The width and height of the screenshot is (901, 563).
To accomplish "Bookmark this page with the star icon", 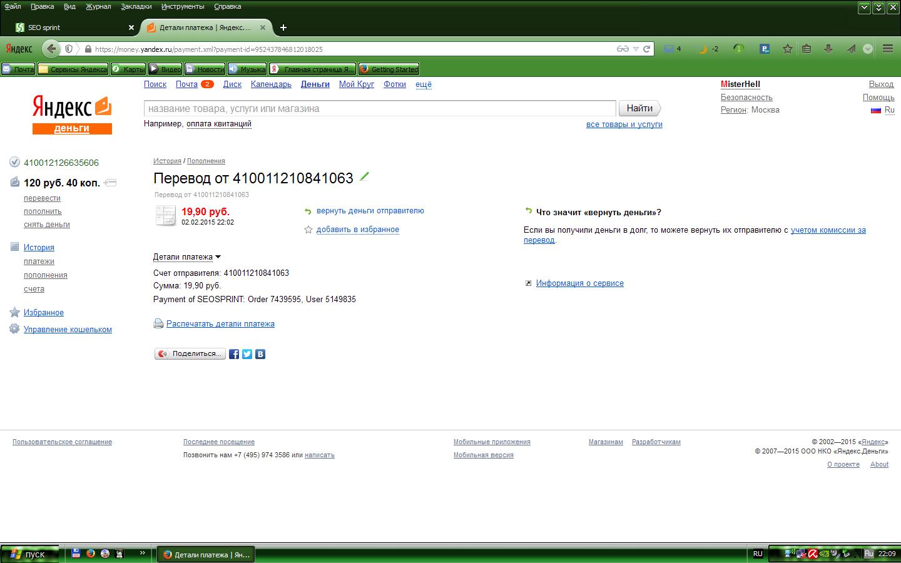I will pyautogui.click(x=788, y=49).
